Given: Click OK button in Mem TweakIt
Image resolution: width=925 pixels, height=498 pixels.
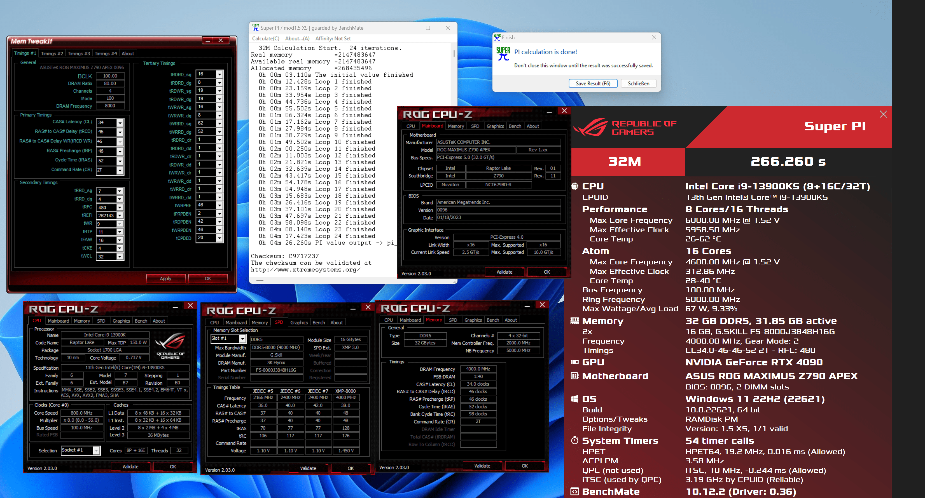Looking at the screenshot, I should pyautogui.click(x=208, y=278).
